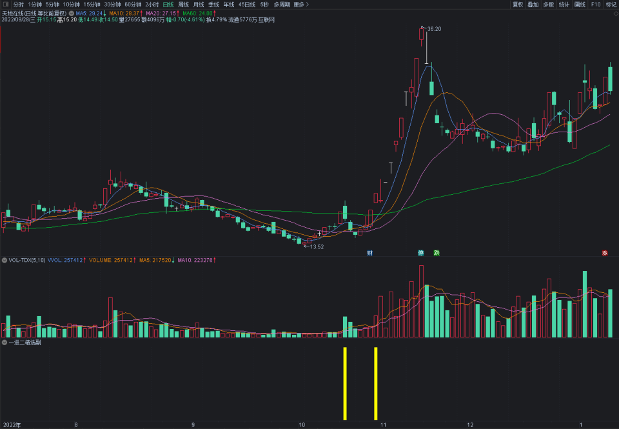Open the 多周期 multi-period selector

281,5
